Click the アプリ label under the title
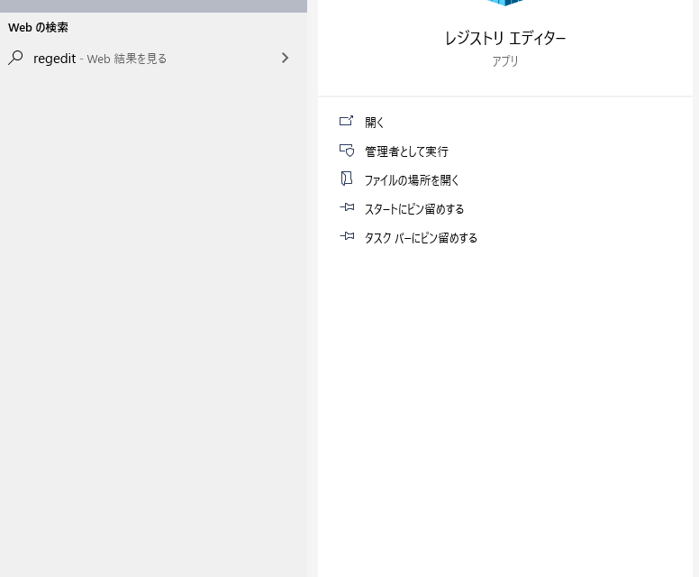This screenshot has width=699, height=577. (505, 61)
